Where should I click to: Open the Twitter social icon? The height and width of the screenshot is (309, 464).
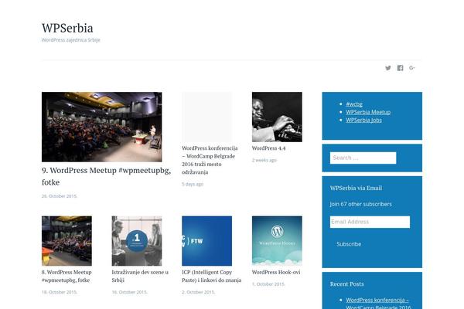[x=388, y=68]
